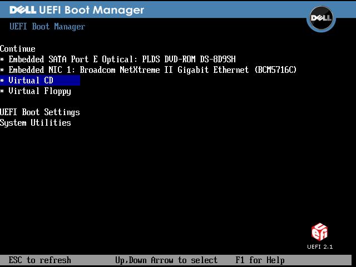Select the Virtual Floppy boot entry
This screenshot has width=356, height=267.
(x=36, y=91)
